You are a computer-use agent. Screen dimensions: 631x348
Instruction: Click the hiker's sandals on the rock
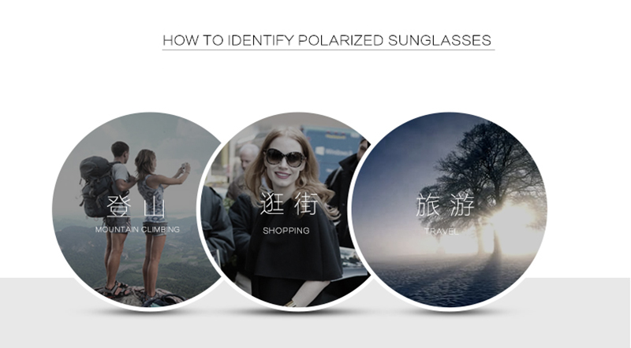click(117, 289)
